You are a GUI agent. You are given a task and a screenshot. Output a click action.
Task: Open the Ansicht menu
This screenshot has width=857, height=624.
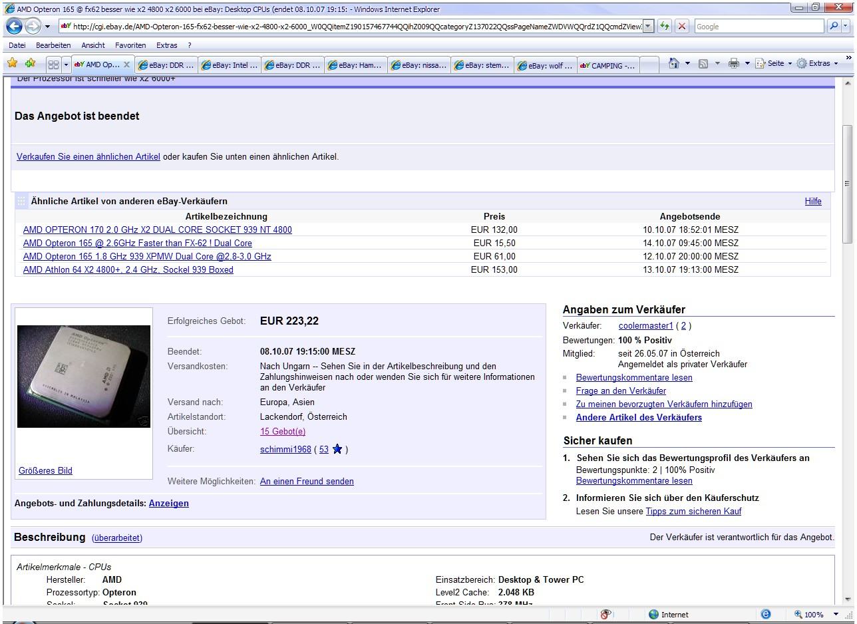pos(93,45)
